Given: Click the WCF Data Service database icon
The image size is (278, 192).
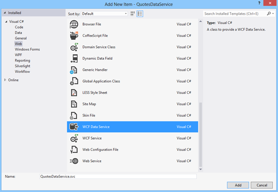Looking at the screenshot, I should [74, 127].
